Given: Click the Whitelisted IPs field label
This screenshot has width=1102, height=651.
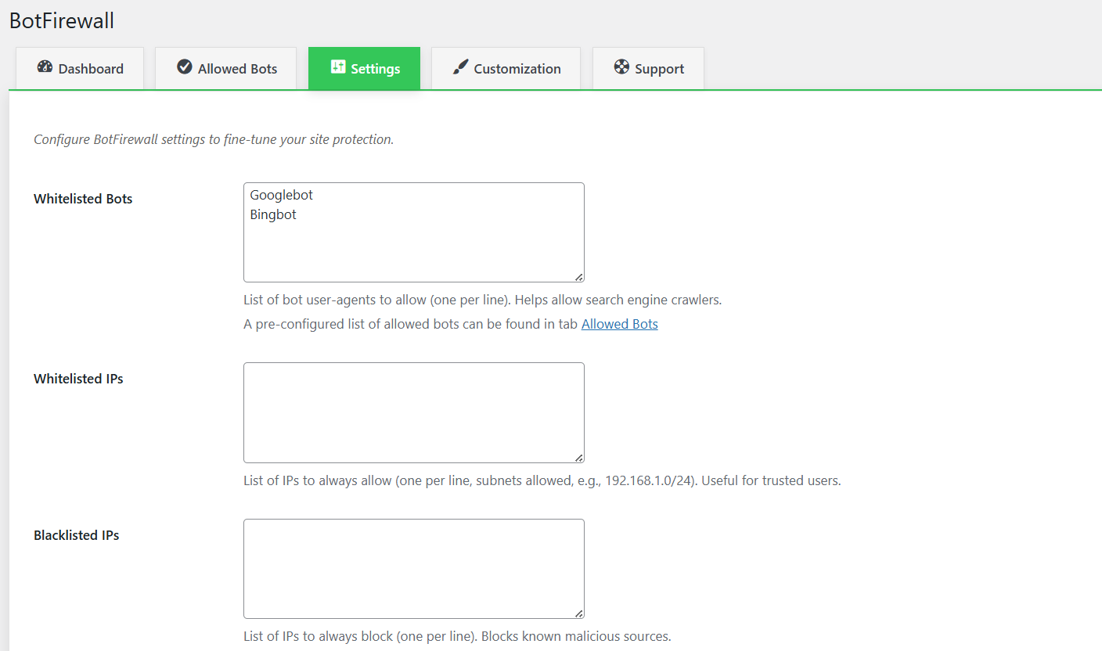Looking at the screenshot, I should tap(78, 379).
